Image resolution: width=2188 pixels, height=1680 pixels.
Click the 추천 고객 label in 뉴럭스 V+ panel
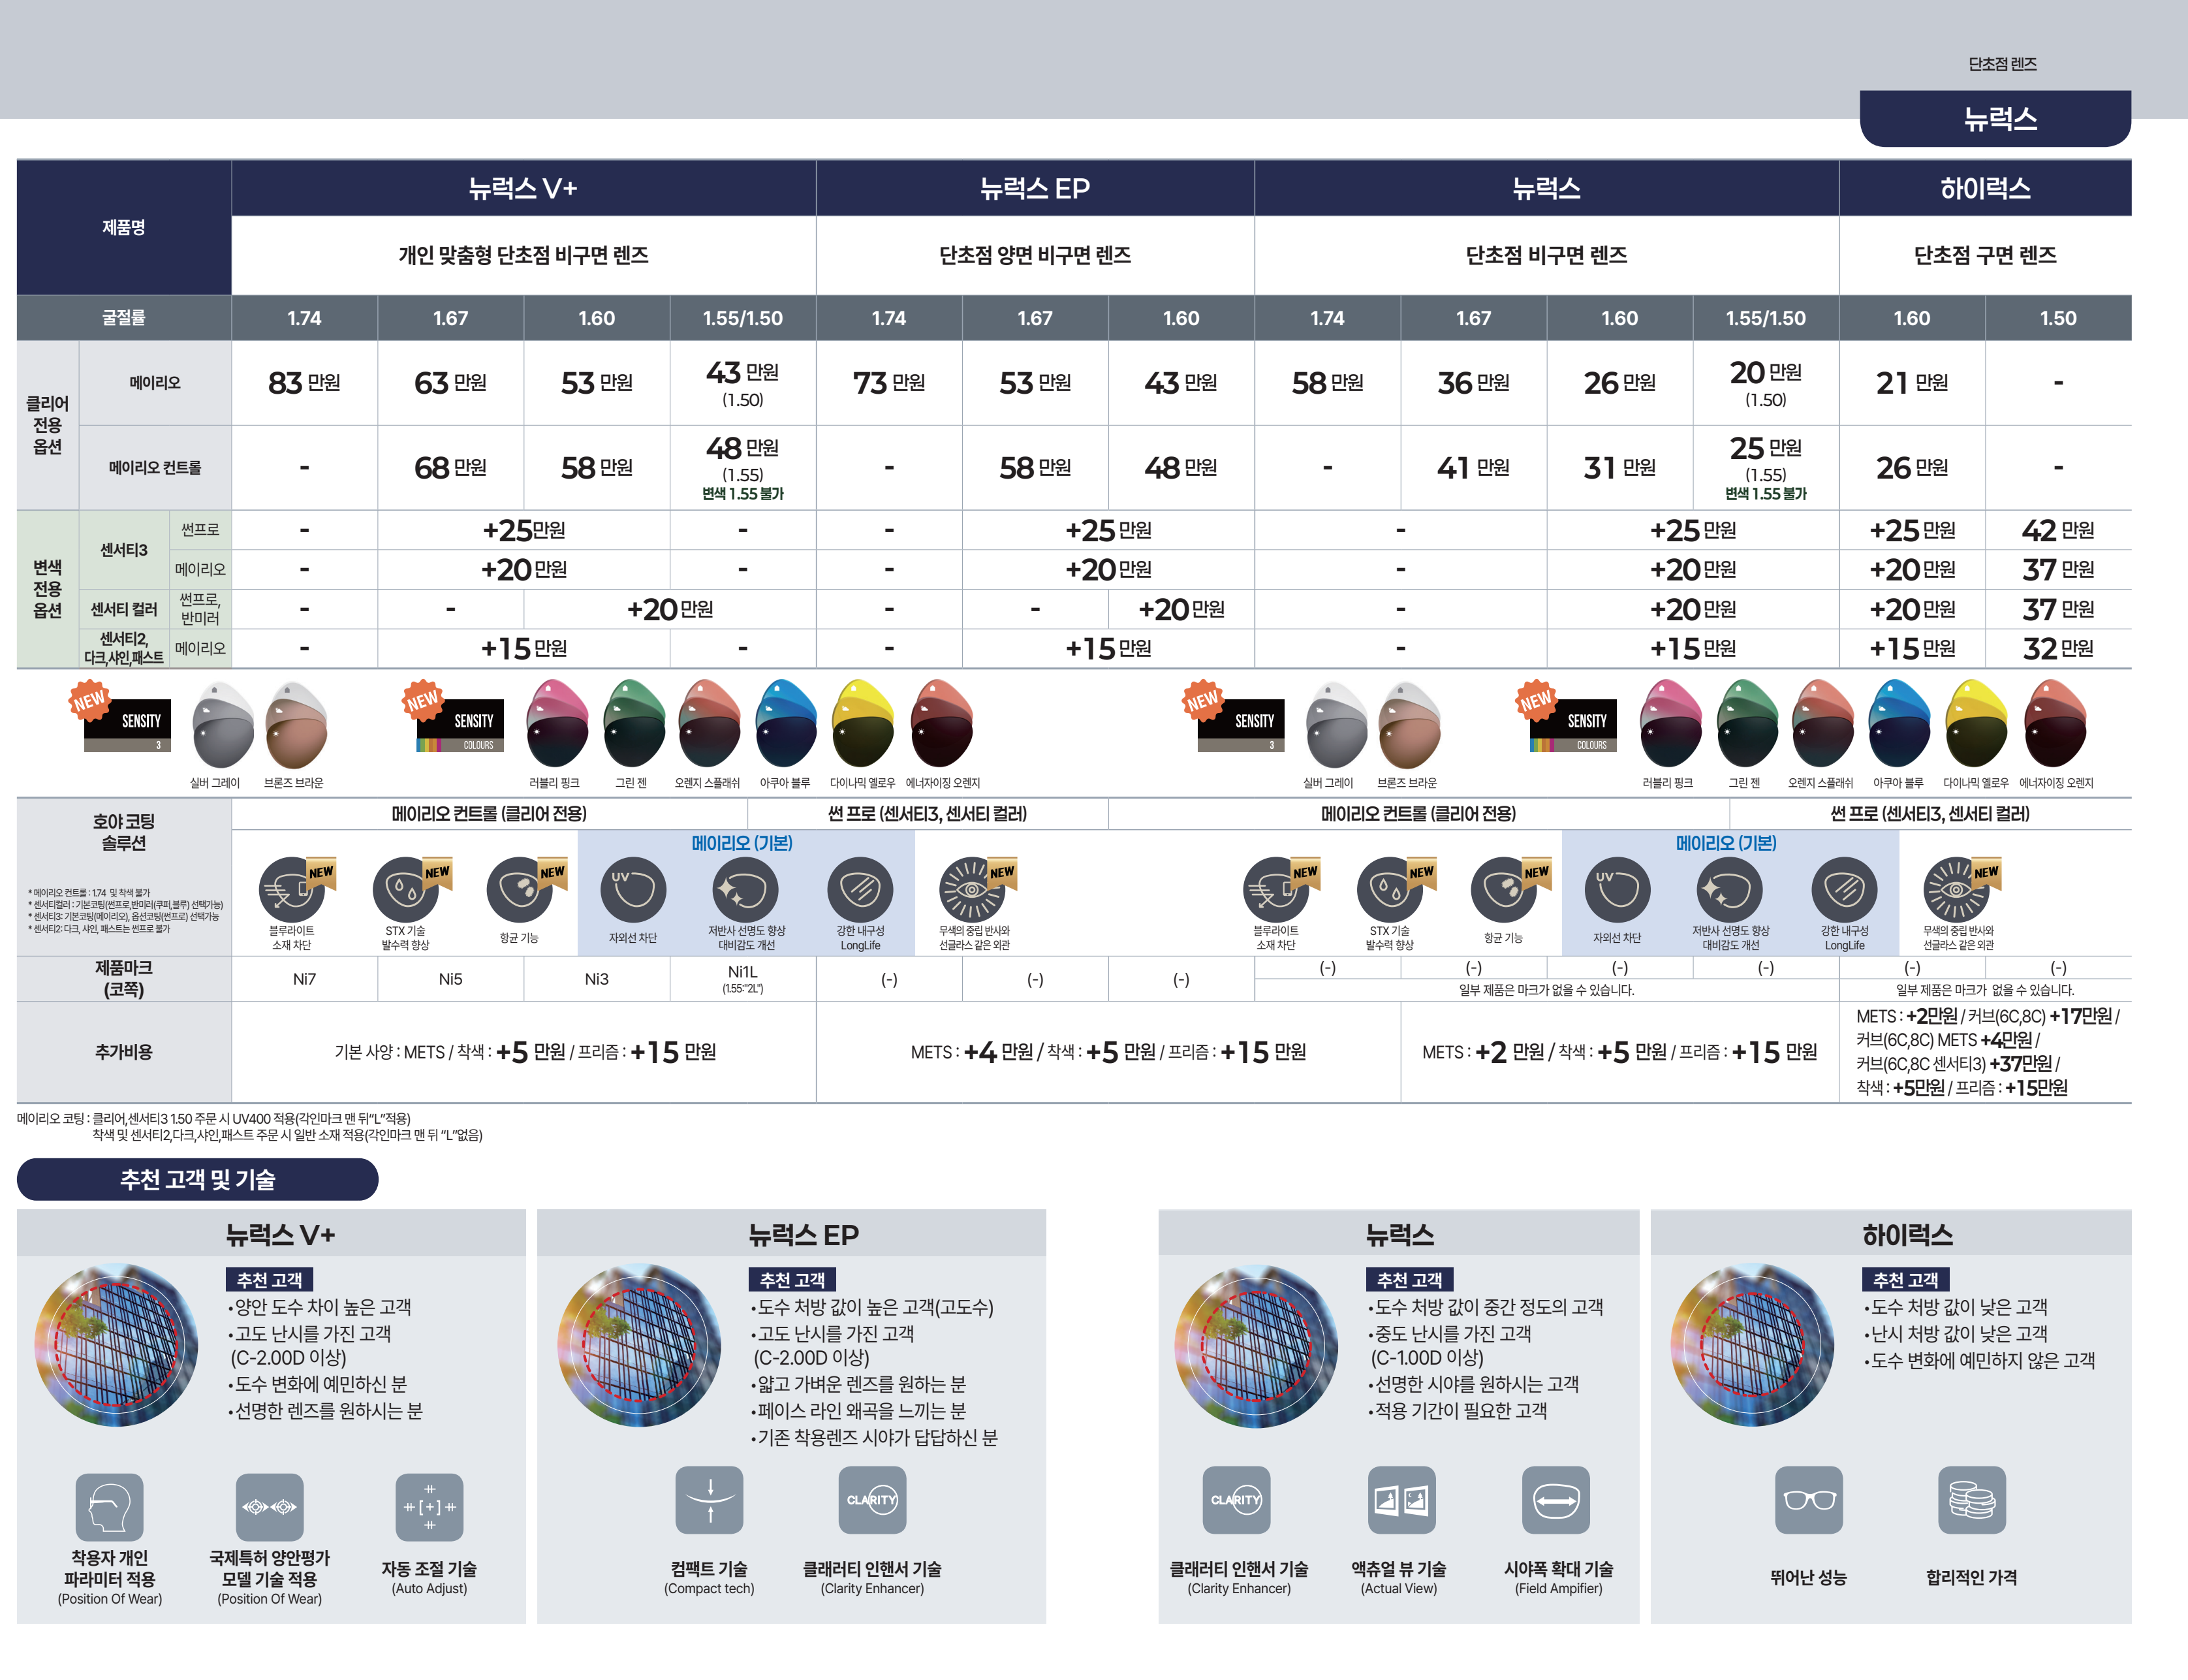(269, 1280)
